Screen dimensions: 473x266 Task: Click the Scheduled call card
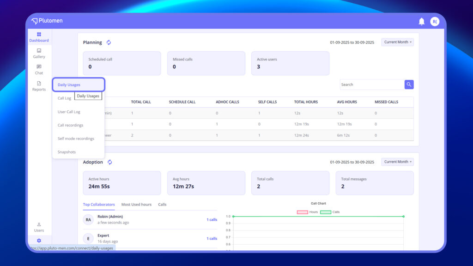pos(122,63)
